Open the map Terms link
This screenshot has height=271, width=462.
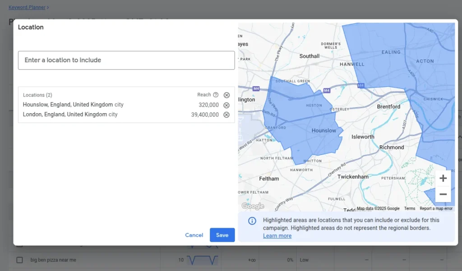click(409, 209)
